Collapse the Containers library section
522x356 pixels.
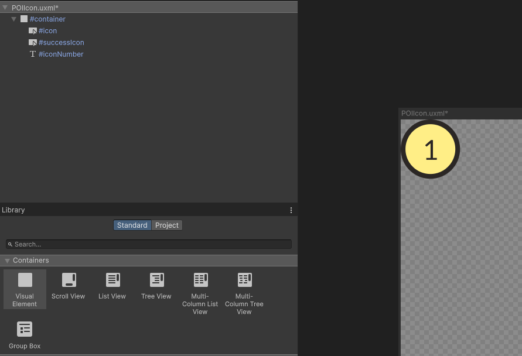tap(7, 261)
